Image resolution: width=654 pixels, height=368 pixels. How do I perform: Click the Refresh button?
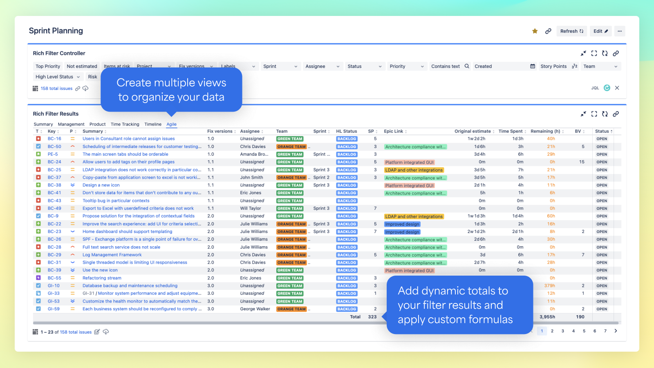(x=572, y=31)
